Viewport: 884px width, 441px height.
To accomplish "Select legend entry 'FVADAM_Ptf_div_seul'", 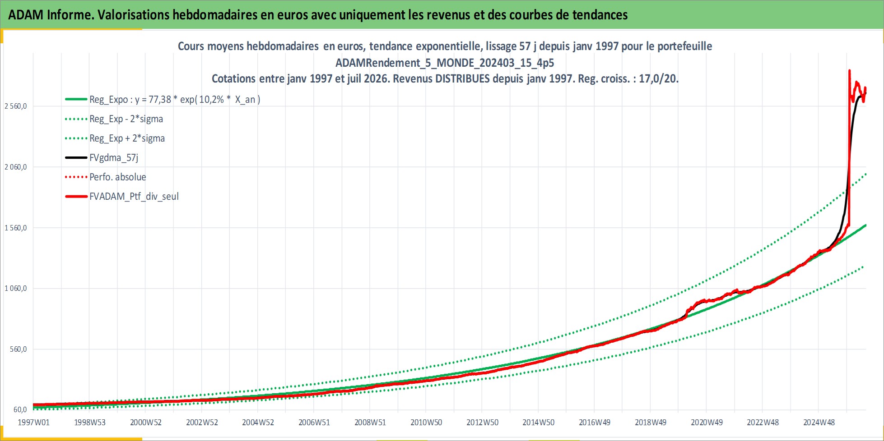I will click(x=134, y=197).
